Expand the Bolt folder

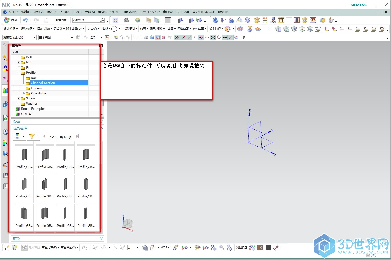(x=19, y=57)
